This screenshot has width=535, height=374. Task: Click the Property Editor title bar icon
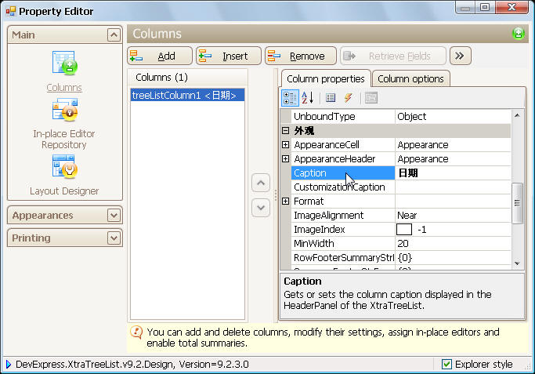11,11
